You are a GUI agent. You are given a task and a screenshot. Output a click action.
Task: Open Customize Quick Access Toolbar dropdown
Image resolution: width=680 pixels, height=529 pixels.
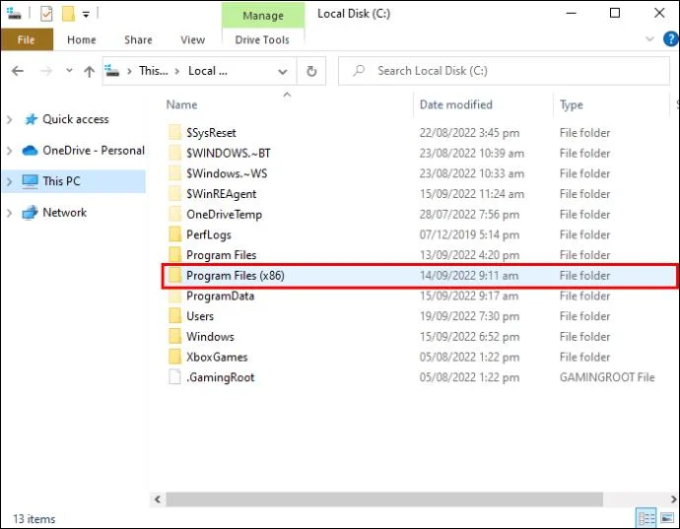[86, 15]
